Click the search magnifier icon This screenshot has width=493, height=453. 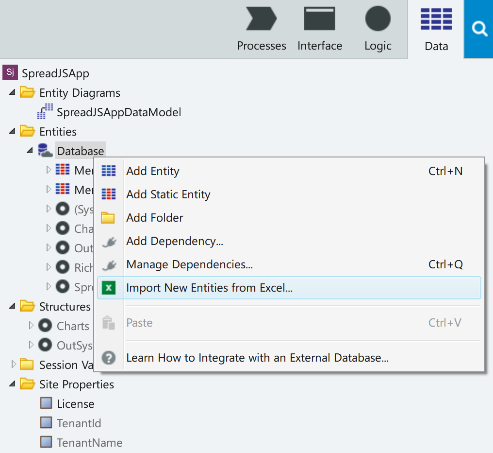(479, 29)
